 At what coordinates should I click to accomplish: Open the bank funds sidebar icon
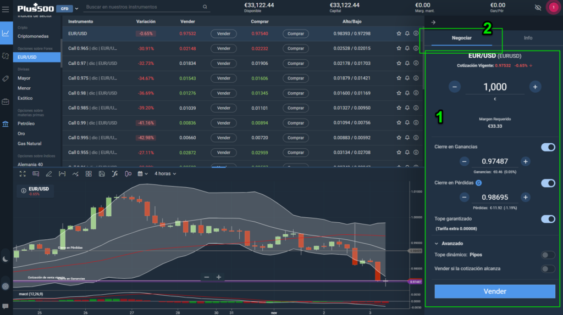pos(5,125)
